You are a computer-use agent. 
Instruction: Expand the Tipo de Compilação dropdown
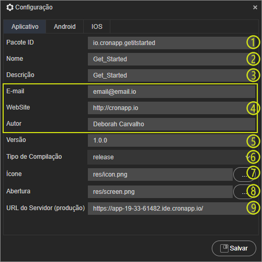coord(172,157)
